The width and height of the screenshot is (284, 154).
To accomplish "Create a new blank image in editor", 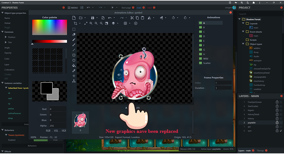I will coord(74,18).
